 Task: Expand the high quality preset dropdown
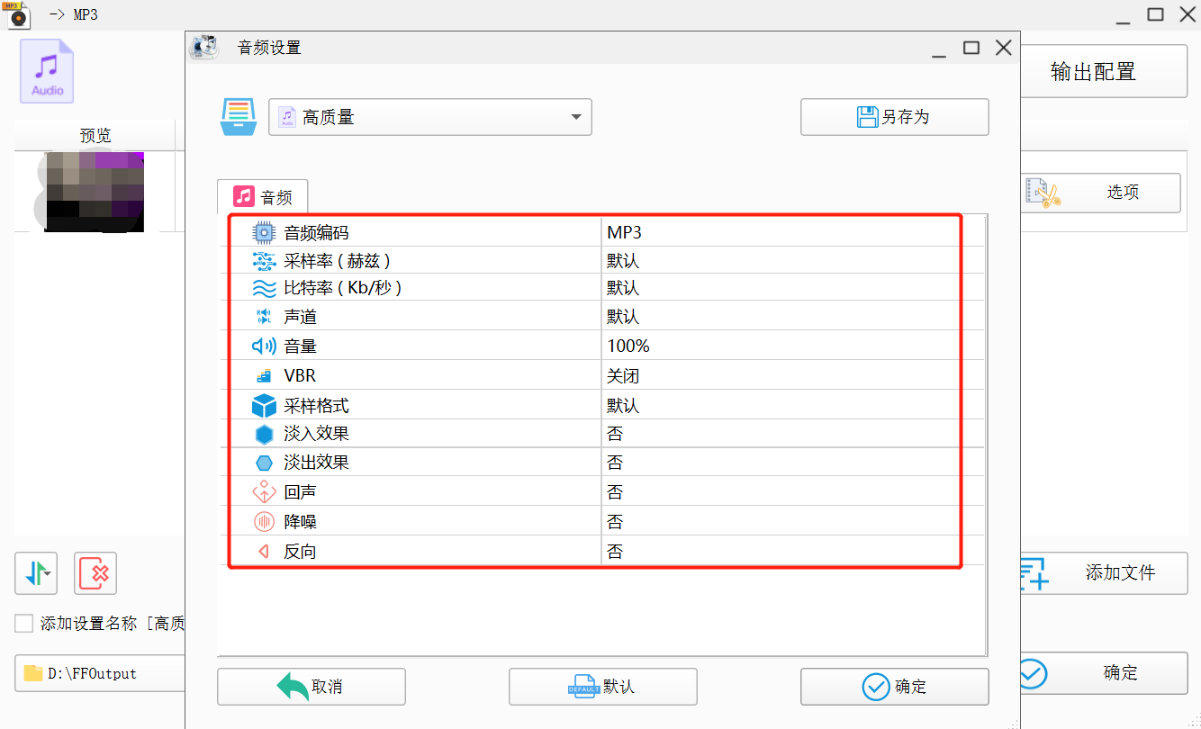(430, 117)
